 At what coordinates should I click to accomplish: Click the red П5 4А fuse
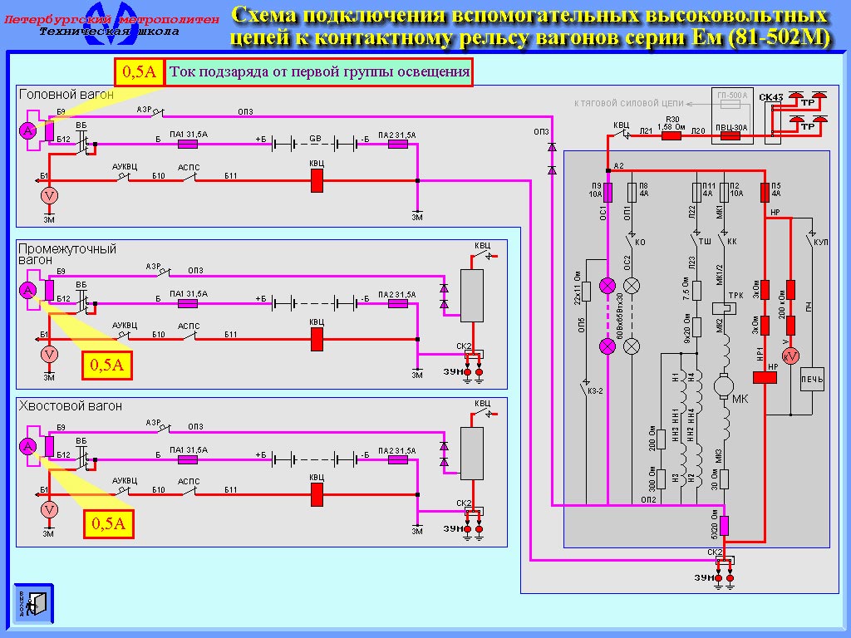click(763, 193)
